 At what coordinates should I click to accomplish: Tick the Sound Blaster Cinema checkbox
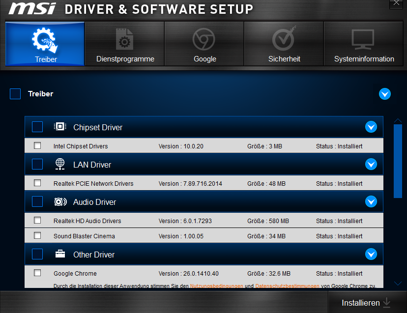click(x=37, y=235)
